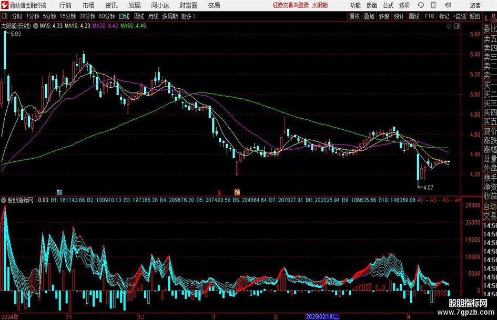Expand 太阳能(日线) main chart indicator dropdown
497x320 pixels.
pos(36,26)
